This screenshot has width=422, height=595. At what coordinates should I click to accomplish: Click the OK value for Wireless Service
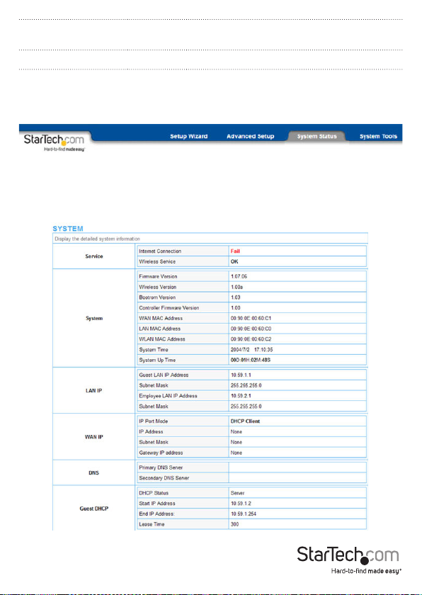(x=234, y=261)
